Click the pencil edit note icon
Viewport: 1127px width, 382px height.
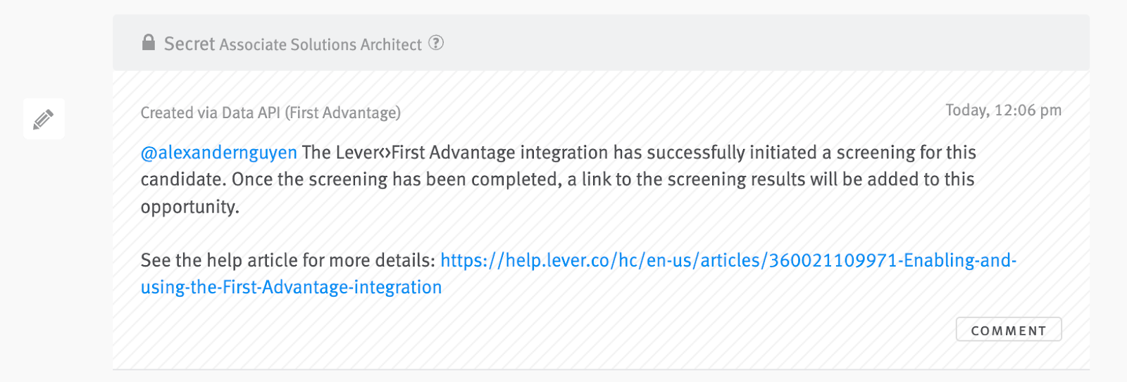(x=44, y=119)
